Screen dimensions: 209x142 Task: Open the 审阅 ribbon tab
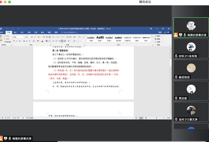(49, 32)
